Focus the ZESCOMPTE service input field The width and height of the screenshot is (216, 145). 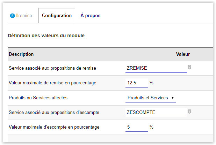[156, 113]
